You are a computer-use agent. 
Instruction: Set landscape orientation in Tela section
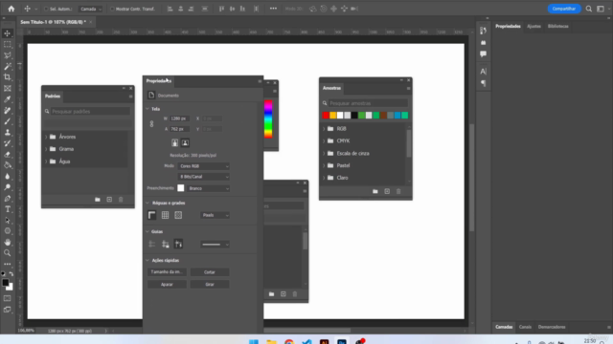[185, 142]
